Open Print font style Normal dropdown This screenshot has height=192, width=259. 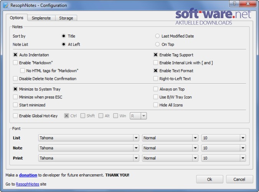tap(170, 158)
